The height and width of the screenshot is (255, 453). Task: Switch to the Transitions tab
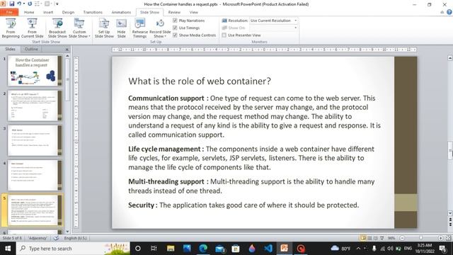(x=93, y=12)
